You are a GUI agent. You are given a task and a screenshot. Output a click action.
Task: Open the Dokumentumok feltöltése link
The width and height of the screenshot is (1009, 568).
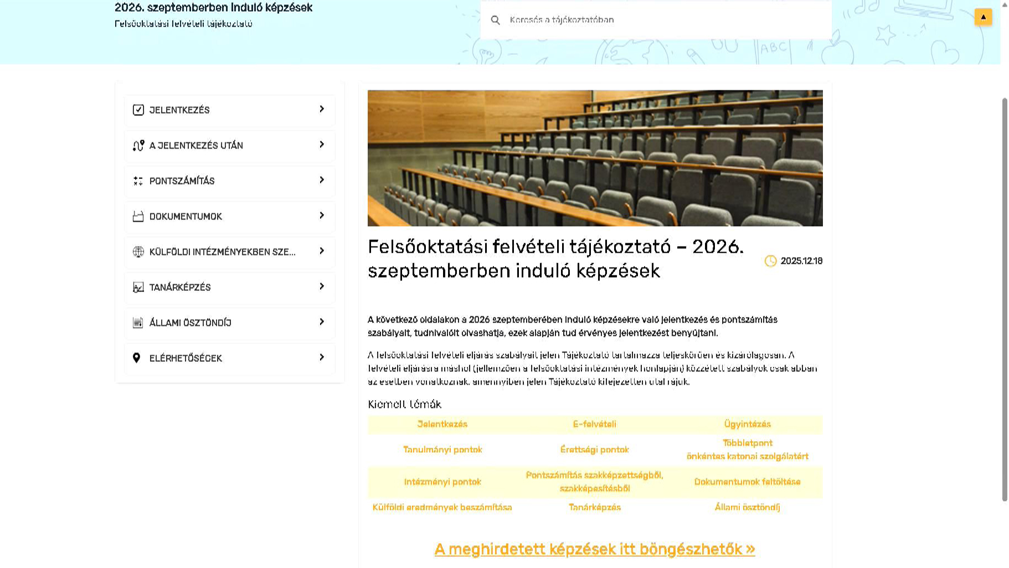[747, 482]
